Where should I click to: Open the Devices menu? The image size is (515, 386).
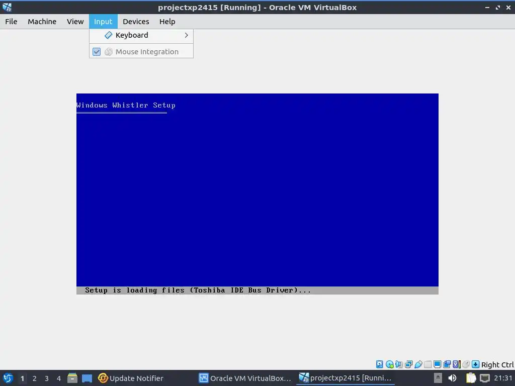[136, 21]
